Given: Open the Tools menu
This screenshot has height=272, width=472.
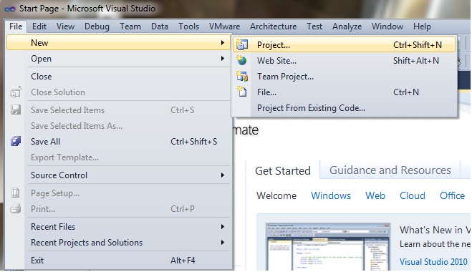Looking at the screenshot, I should (189, 26).
